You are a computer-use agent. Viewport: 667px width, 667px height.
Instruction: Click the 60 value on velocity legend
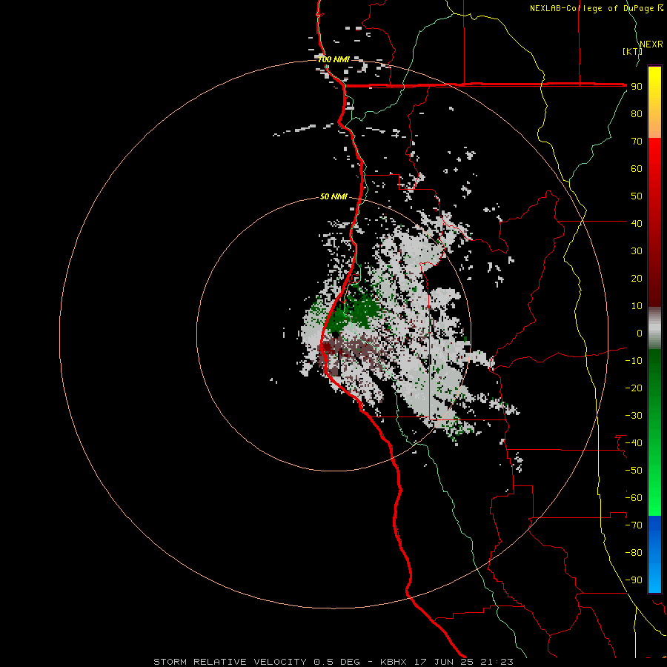point(637,168)
